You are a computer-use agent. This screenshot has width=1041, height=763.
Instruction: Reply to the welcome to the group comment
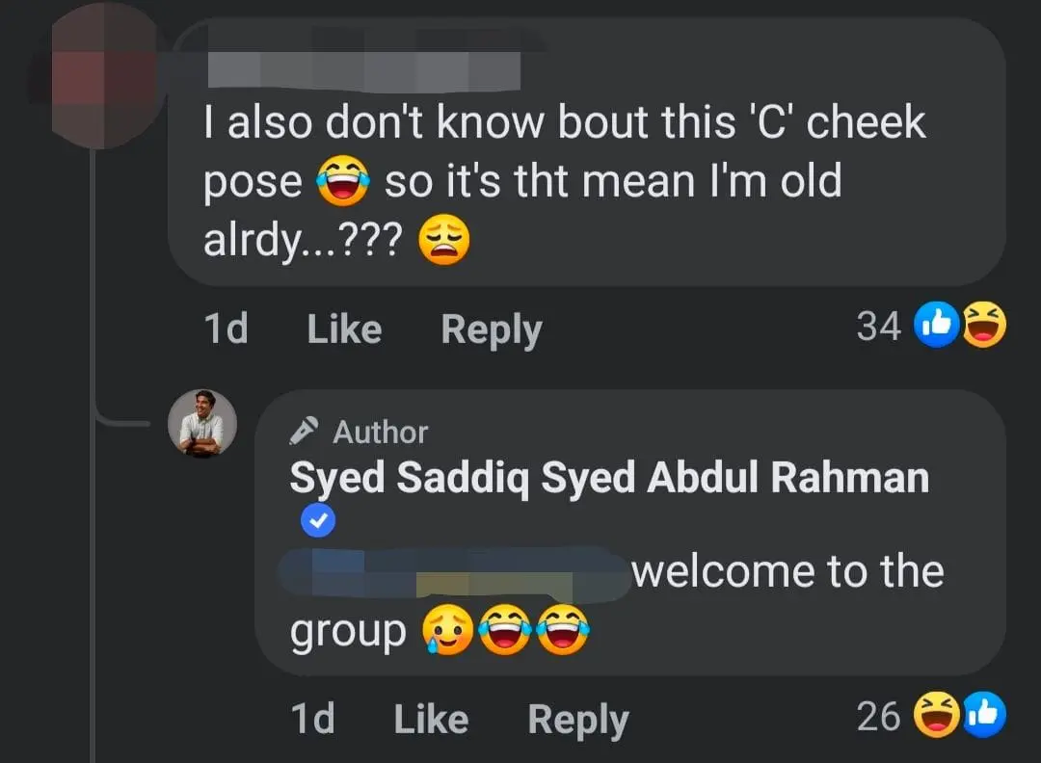coord(576,719)
